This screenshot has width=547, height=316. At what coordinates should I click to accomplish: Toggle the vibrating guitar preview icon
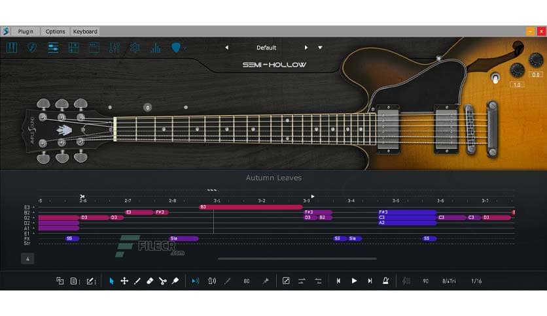pyautogui.click(x=211, y=281)
